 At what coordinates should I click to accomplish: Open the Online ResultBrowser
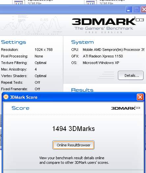(73, 145)
